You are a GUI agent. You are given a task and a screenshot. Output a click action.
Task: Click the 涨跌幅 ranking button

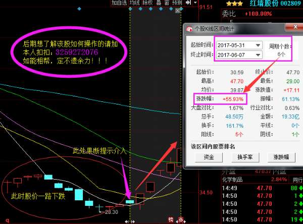pos(278,157)
